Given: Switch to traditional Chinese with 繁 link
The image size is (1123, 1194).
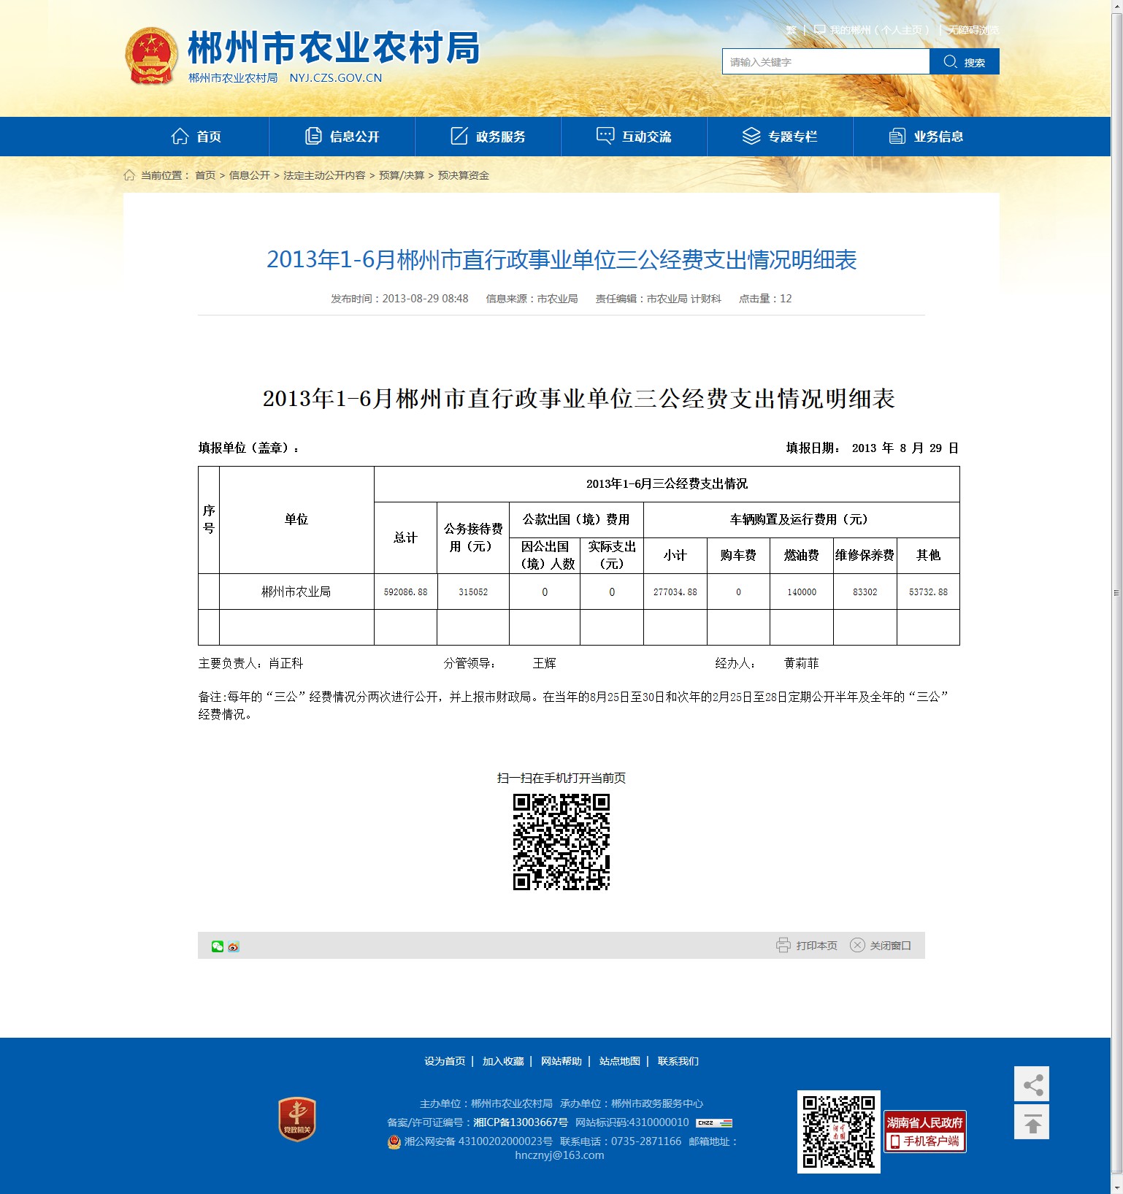Looking at the screenshot, I should point(791,30).
